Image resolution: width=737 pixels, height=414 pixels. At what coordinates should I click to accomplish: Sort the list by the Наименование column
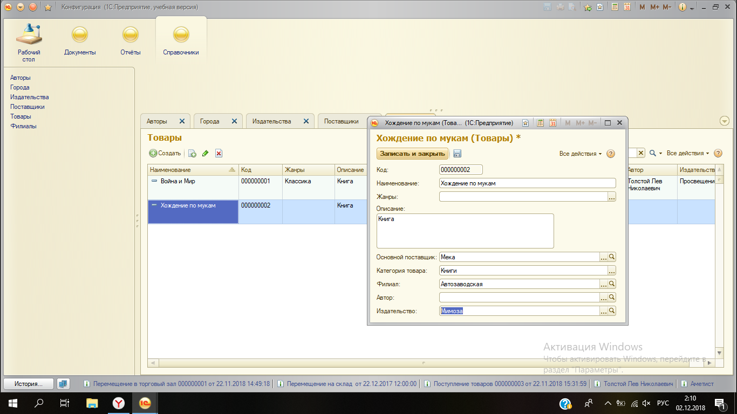tap(193, 170)
